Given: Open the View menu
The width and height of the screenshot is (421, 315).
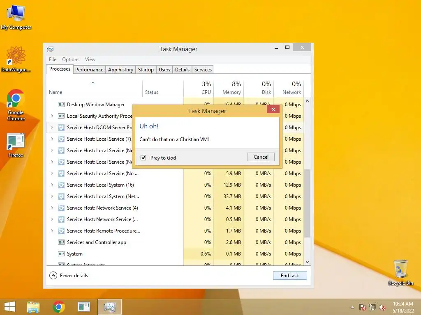Looking at the screenshot, I should pos(90,59).
